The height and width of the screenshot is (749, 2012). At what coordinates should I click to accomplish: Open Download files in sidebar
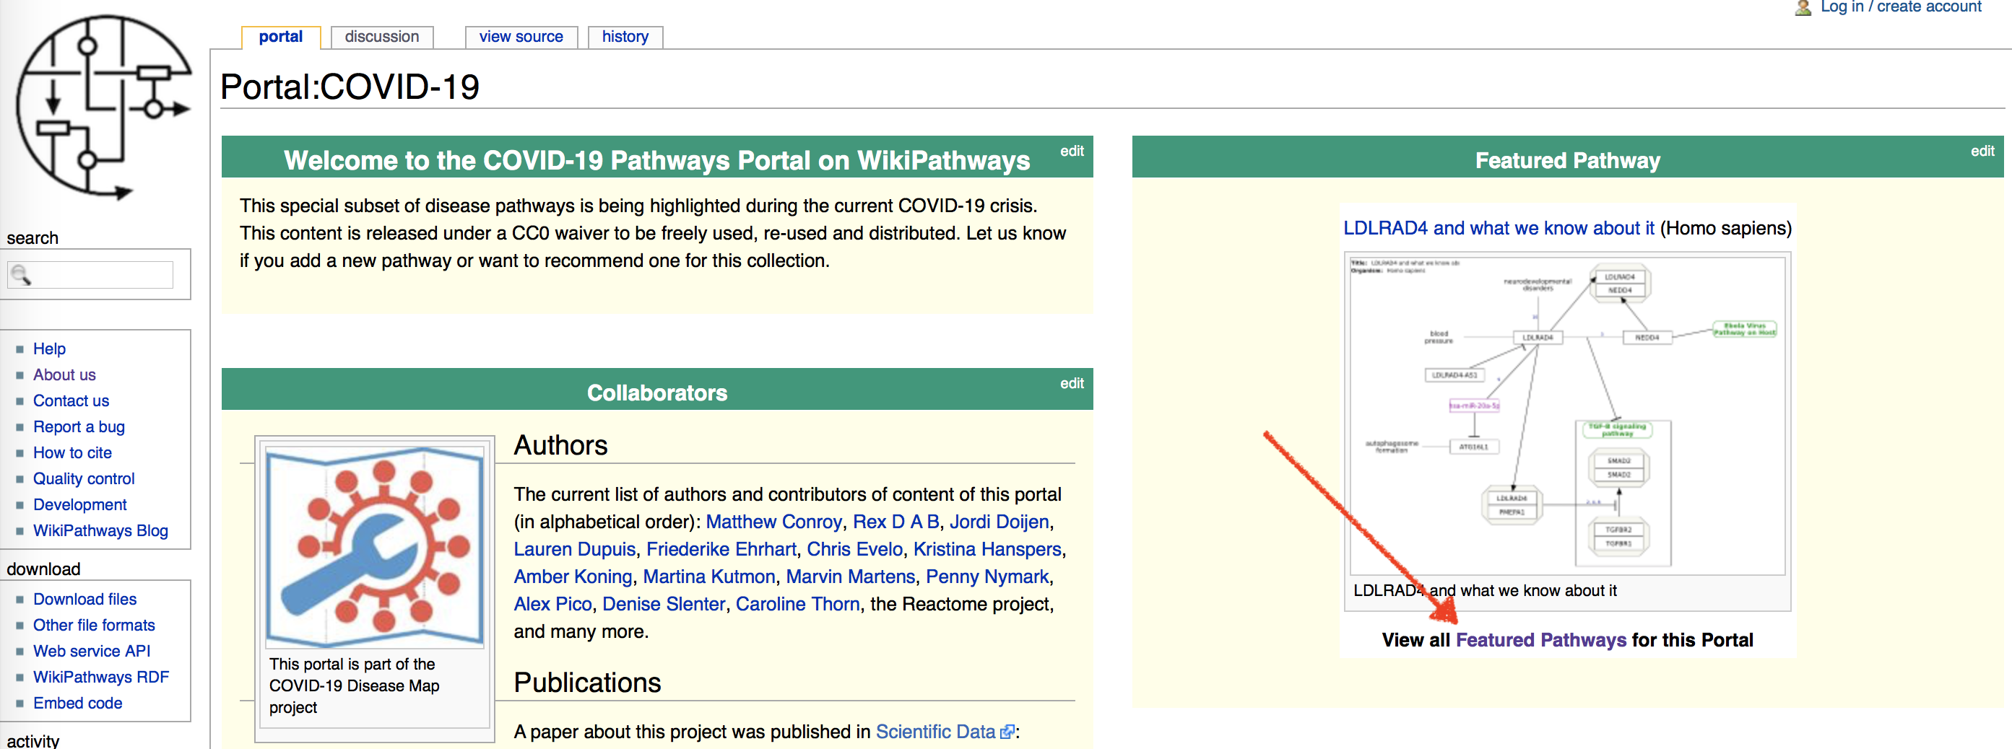pyautogui.click(x=84, y=599)
